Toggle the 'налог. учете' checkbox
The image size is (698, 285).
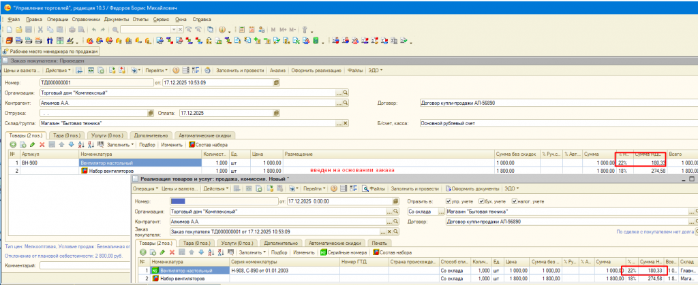515,201
